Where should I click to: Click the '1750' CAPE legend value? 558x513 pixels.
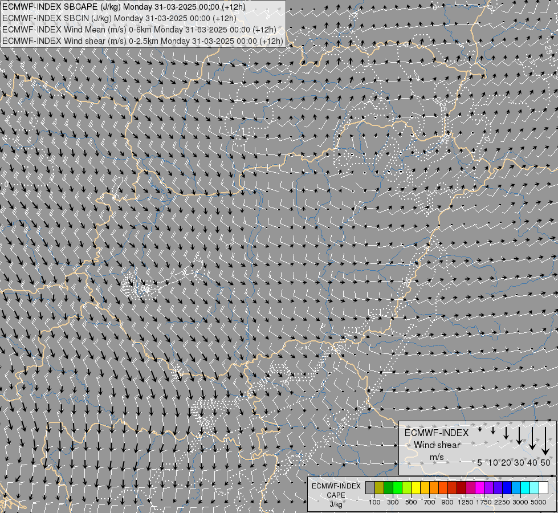click(x=484, y=502)
